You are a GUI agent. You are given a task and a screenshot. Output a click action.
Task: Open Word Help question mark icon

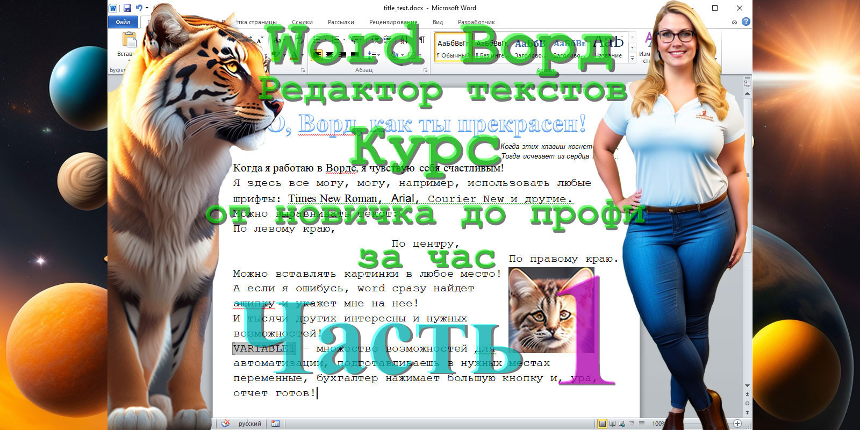[746, 22]
